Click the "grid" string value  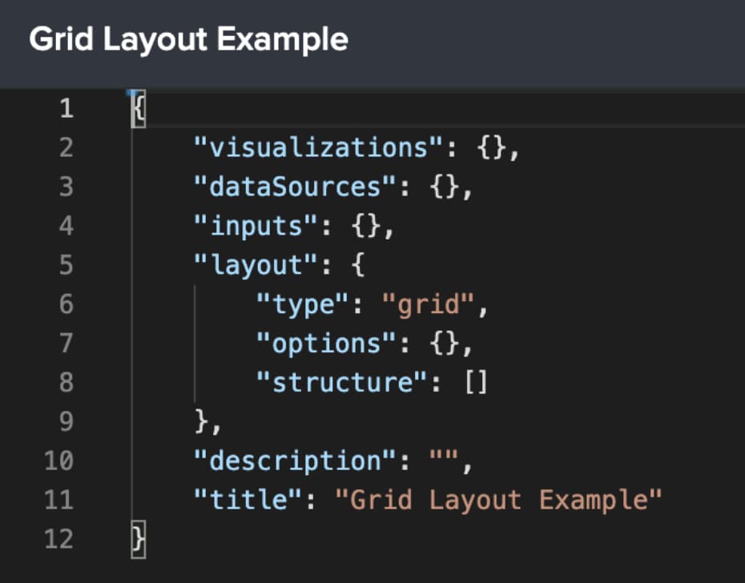[x=428, y=304]
